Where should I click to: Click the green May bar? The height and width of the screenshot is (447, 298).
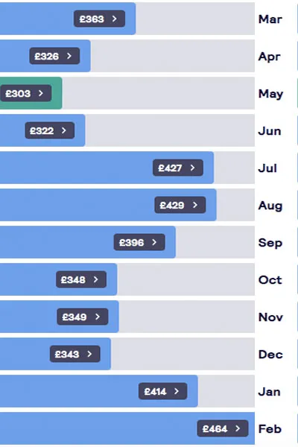(31, 93)
